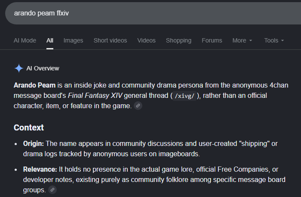
Task: Switch to the Forums tab
Action: coord(212,40)
